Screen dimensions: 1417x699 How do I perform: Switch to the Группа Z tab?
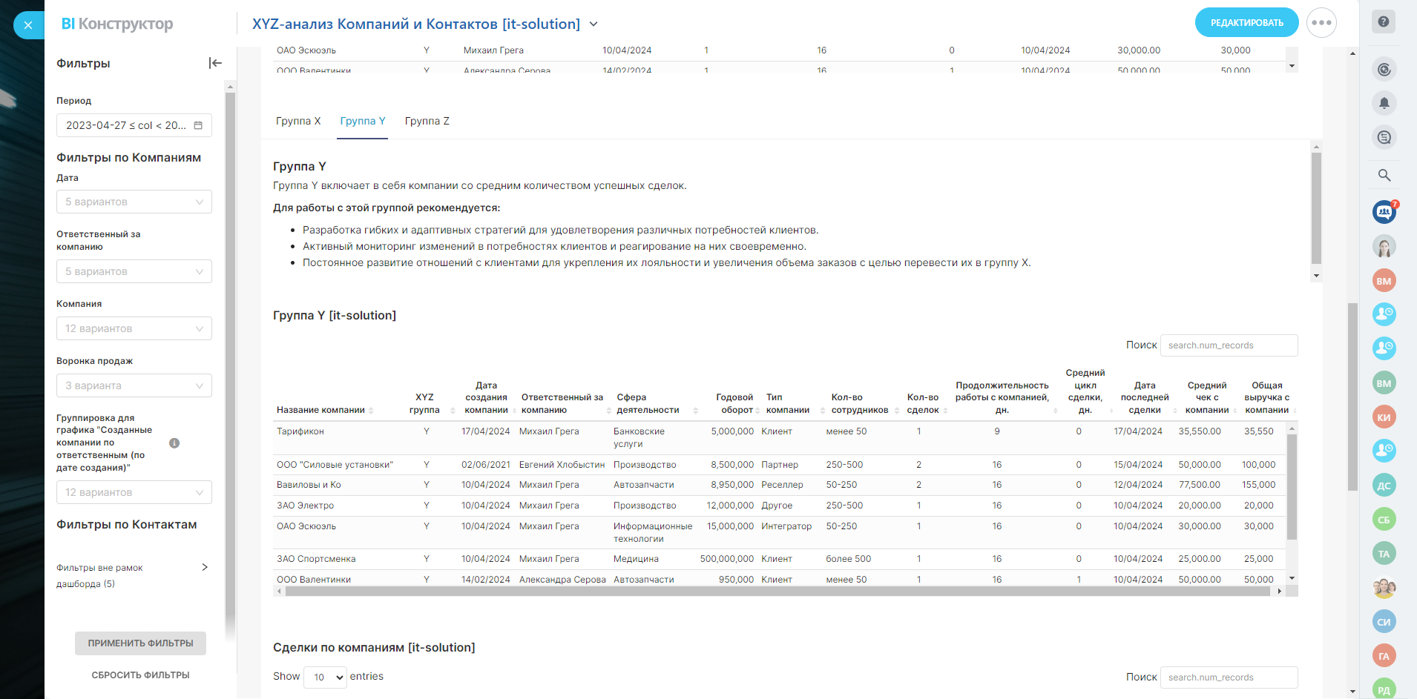pyautogui.click(x=427, y=121)
